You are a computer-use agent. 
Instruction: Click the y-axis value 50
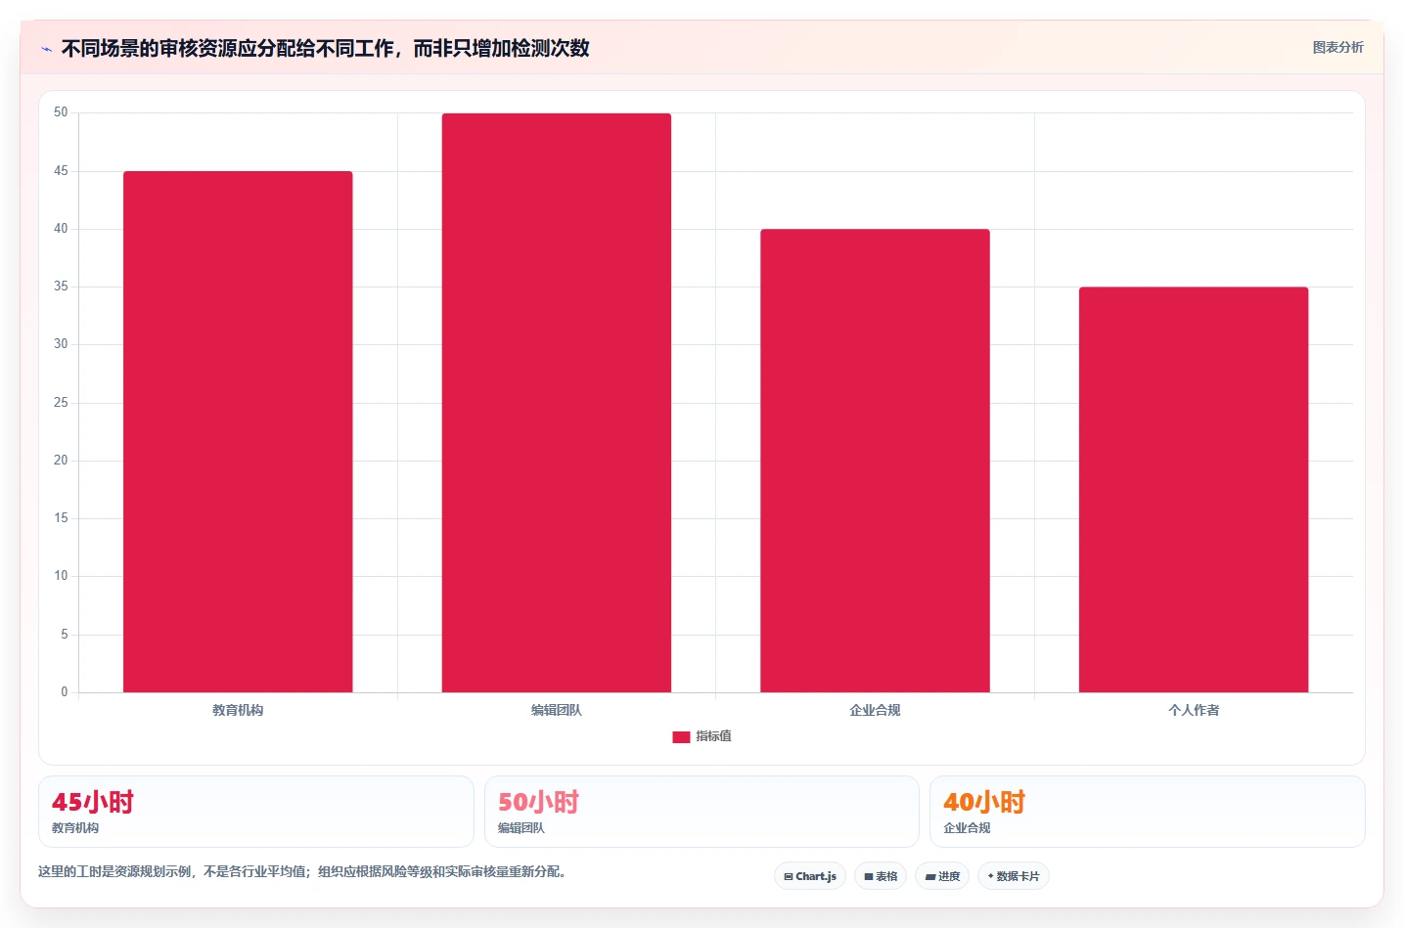coord(61,112)
